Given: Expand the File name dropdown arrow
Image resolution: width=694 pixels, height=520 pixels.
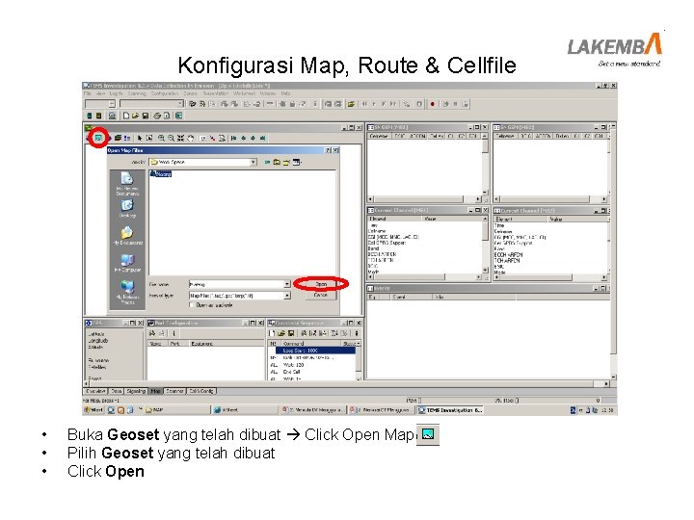Looking at the screenshot, I should [287, 284].
